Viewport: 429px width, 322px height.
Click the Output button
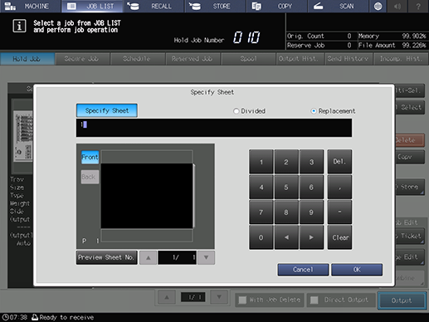coord(402,300)
